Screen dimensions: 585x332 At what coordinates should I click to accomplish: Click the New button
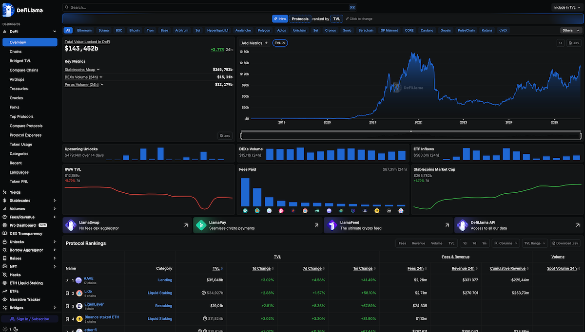[x=280, y=18]
